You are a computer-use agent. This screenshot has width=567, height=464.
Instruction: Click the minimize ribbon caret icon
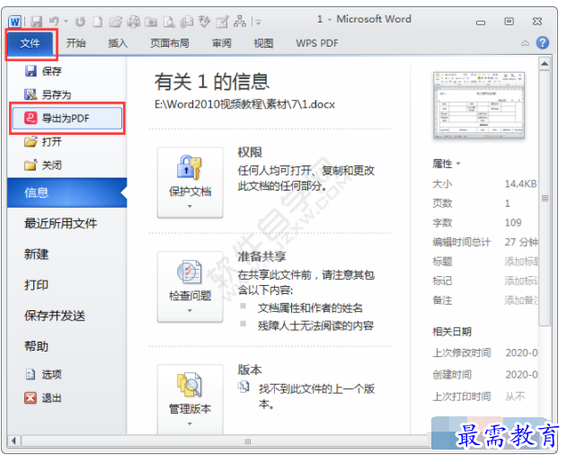click(525, 43)
